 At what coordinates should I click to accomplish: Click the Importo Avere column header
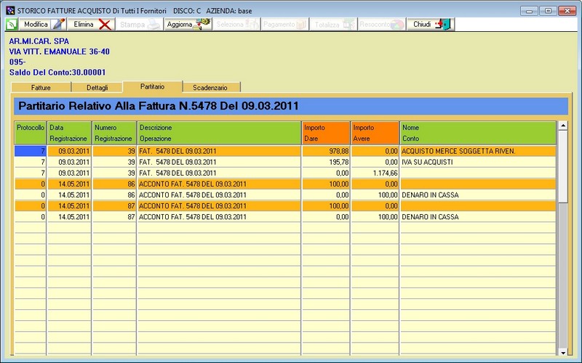[x=375, y=133]
